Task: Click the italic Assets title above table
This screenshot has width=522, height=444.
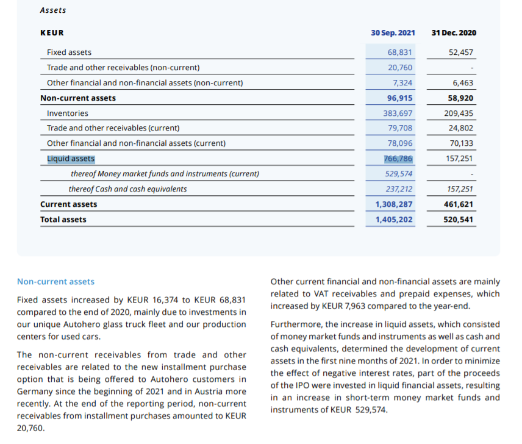Action: pyautogui.click(x=53, y=10)
